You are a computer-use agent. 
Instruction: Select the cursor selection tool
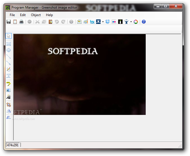pyautogui.click(x=9, y=36)
